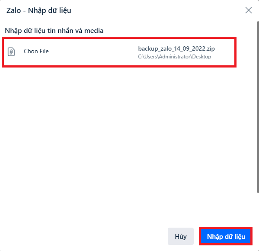Viewport: 259px width, 251px height.
Task: Click the Zalo - Nhập dữ liệu title text
Action: click(x=38, y=10)
